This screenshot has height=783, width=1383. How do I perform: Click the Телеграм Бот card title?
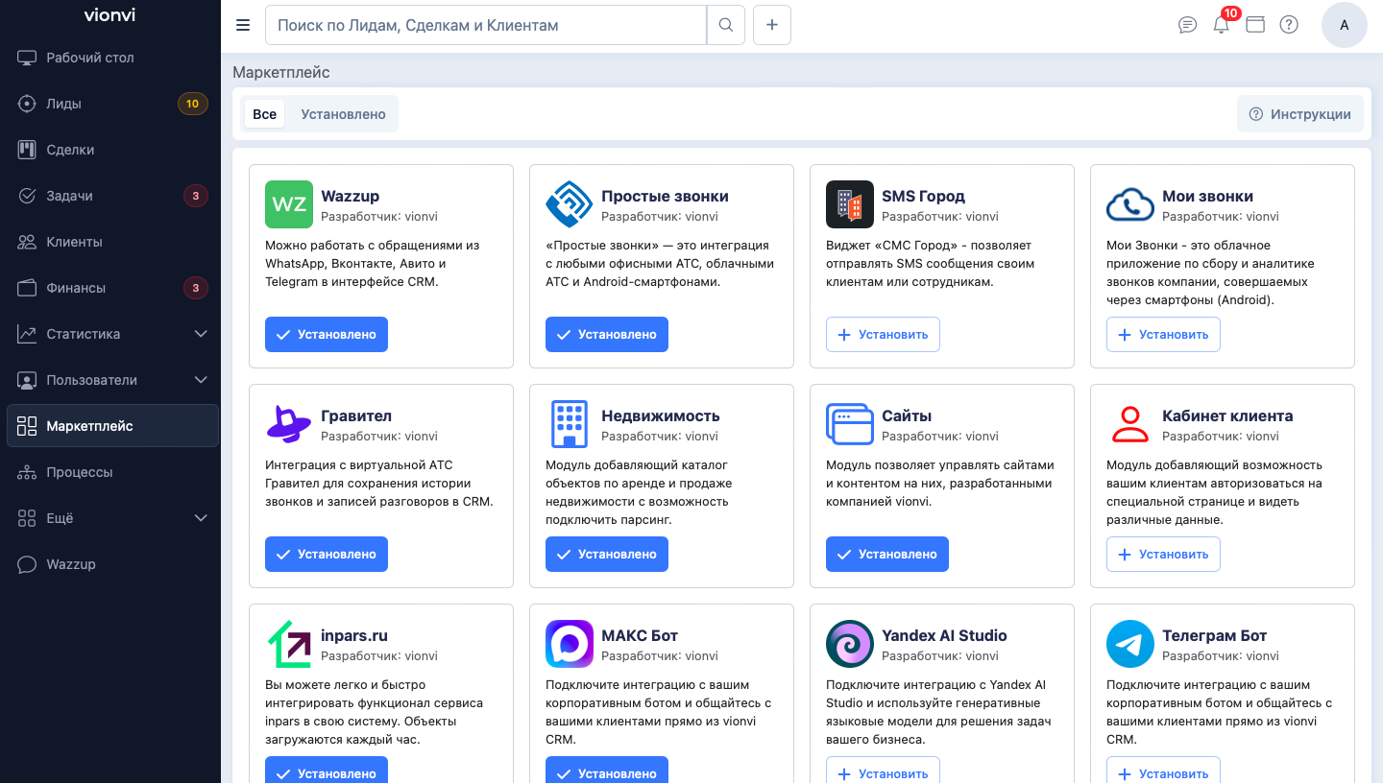pyautogui.click(x=1214, y=635)
